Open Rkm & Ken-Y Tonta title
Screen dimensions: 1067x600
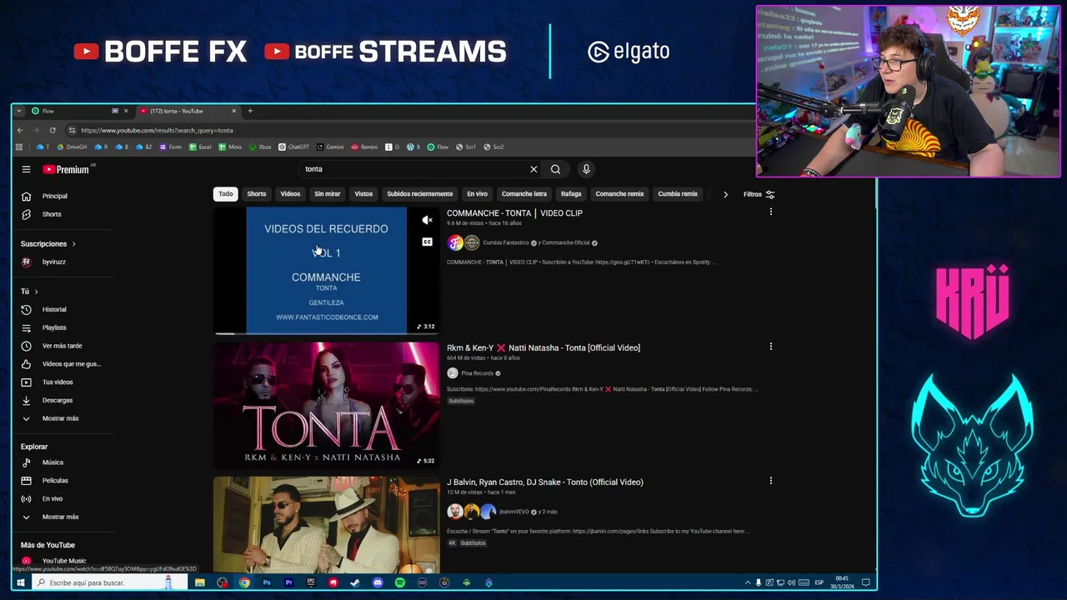click(544, 347)
